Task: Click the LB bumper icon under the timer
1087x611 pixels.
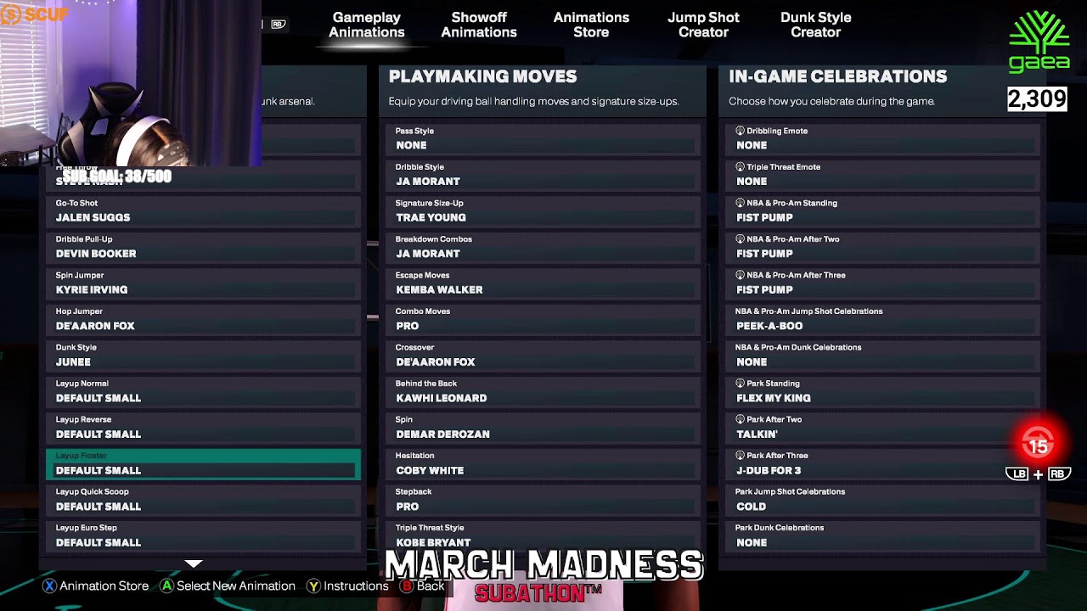Action: pos(1017,474)
